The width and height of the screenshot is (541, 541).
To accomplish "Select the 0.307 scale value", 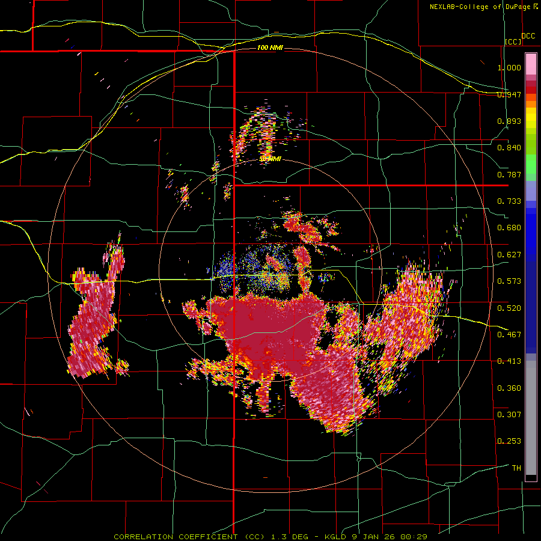I will pyautogui.click(x=509, y=415).
